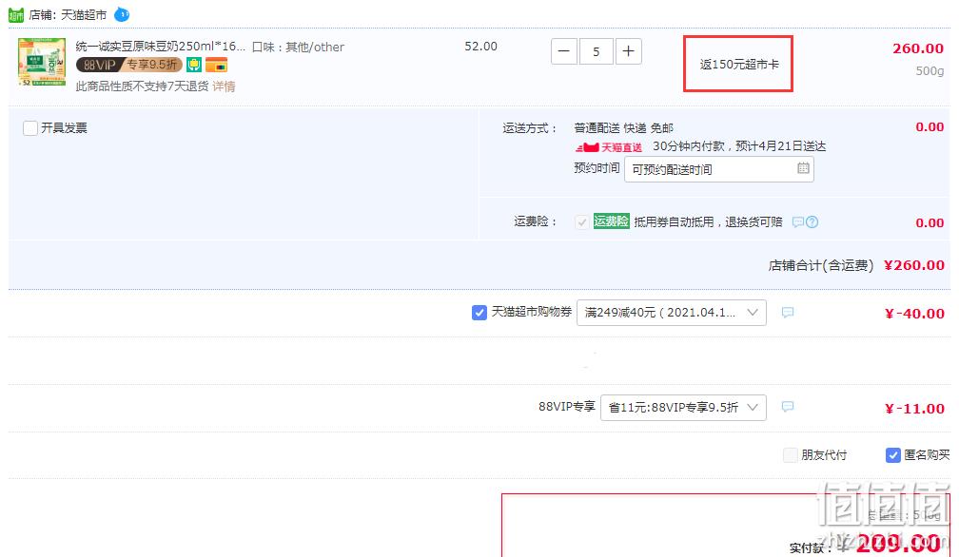Click the green 运费险 badge
The height and width of the screenshot is (557, 959).
(x=611, y=221)
